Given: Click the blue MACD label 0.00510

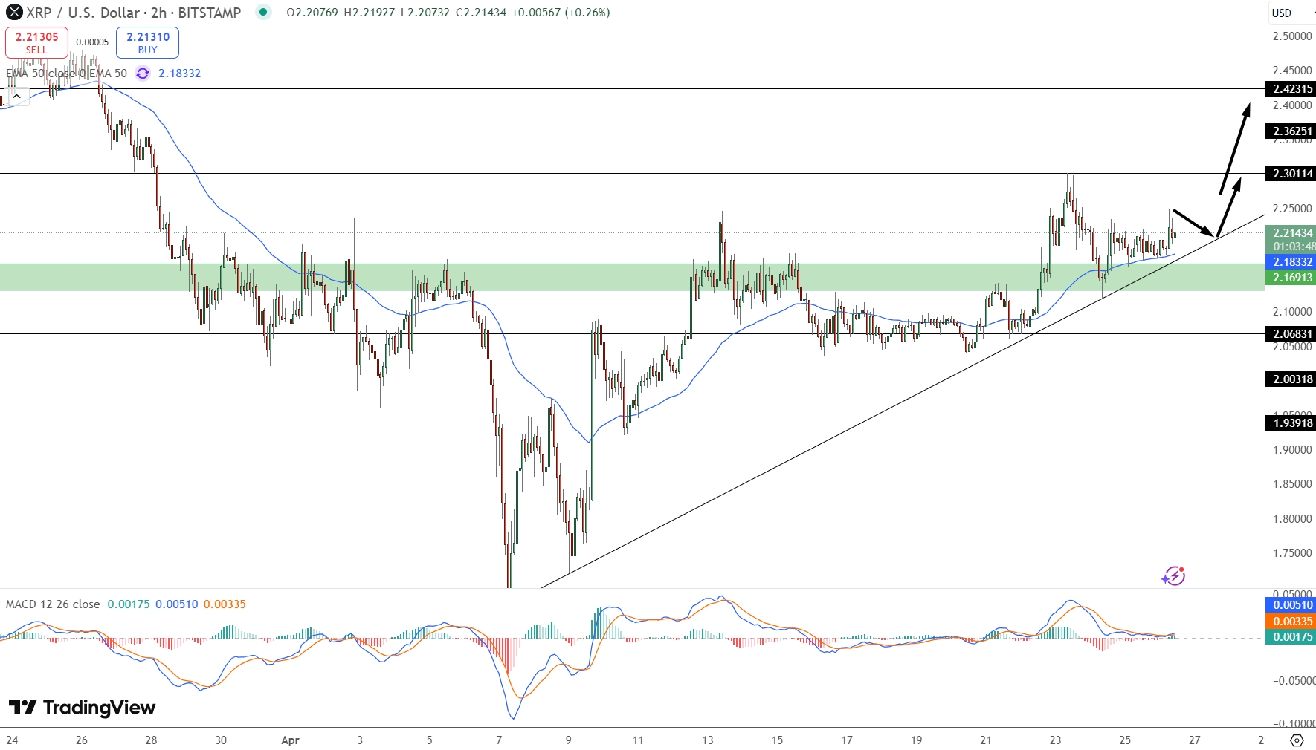Looking at the screenshot, I should (x=1291, y=605).
